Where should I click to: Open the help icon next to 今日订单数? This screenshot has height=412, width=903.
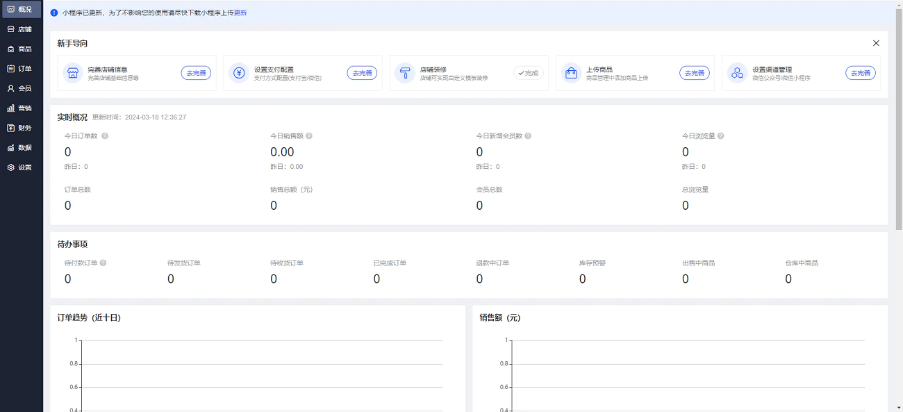pyautogui.click(x=104, y=135)
